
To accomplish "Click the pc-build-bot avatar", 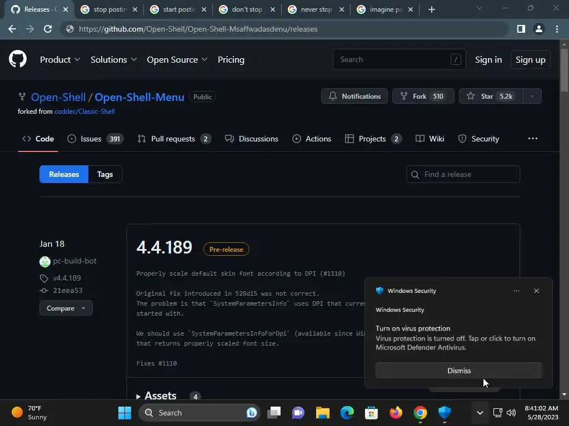I will click(x=45, y=261).
